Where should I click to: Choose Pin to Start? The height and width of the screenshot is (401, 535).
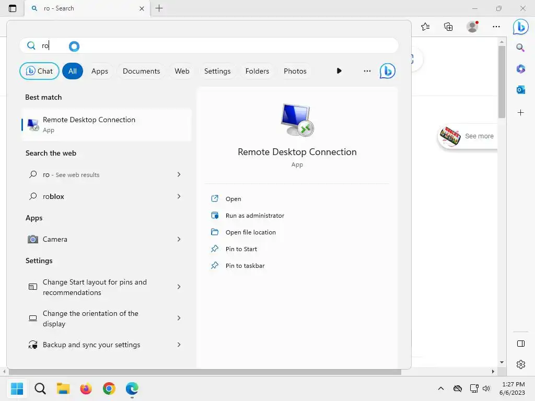coord(241,249)
